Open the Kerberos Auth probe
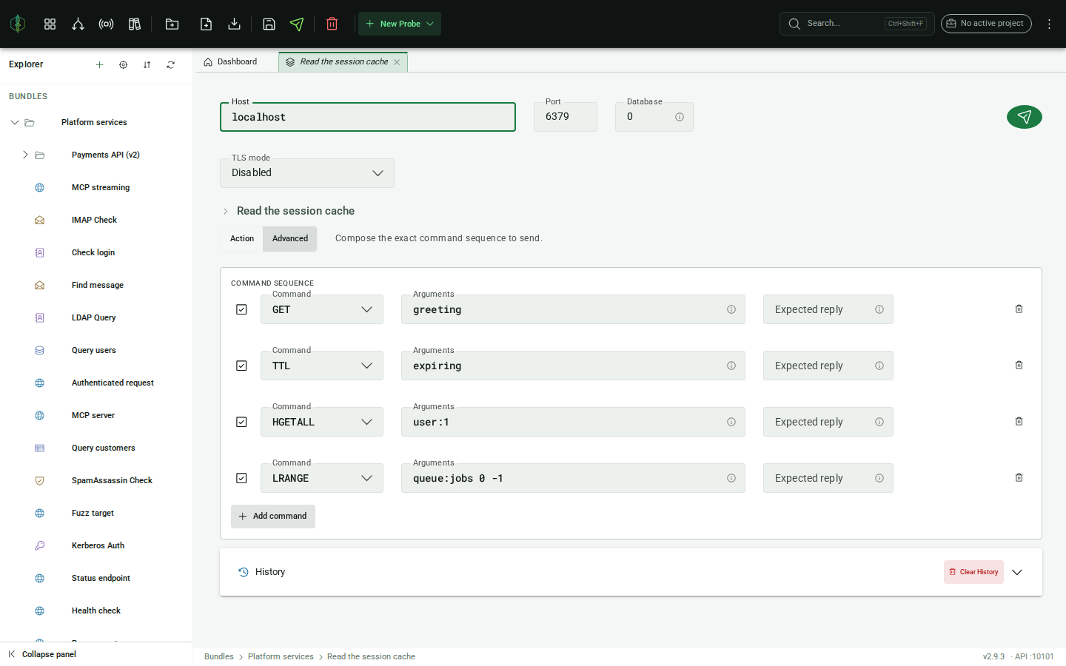This screenshot has width=1066, height=666. pos(98,545)
